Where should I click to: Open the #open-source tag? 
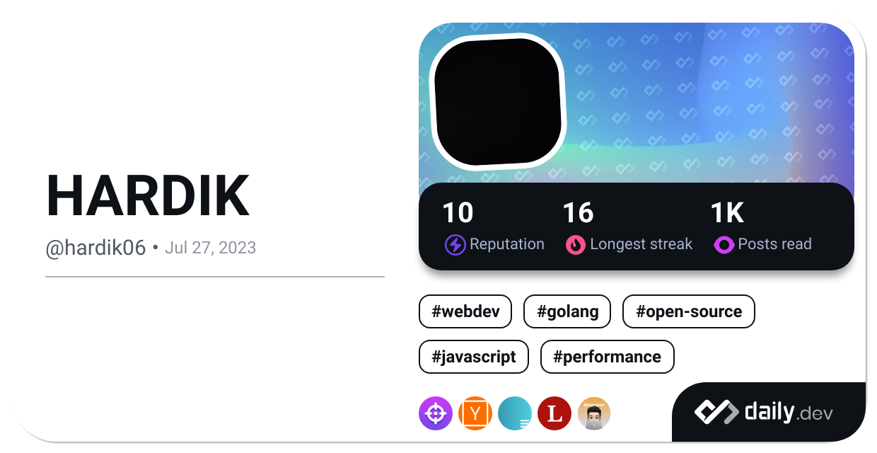[688, 311]
